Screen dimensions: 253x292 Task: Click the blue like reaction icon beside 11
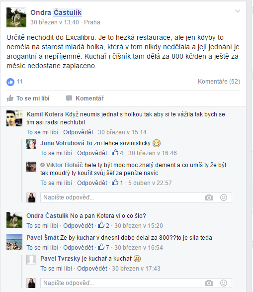(10, 82)
